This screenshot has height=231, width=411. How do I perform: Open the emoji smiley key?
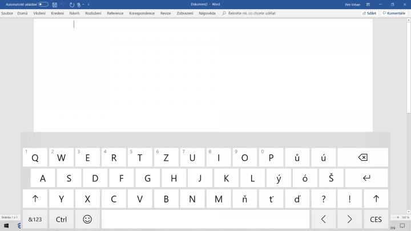[87, 219]
